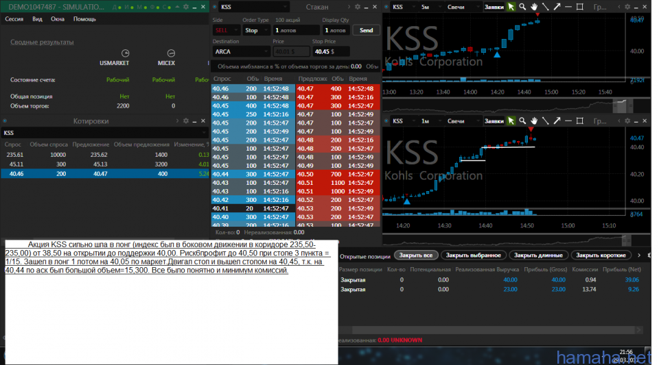The width and height of the screenshot is (659, 365).
Task: Click bid 40.41 row with volume 20
Action: [x=253, y=208]
